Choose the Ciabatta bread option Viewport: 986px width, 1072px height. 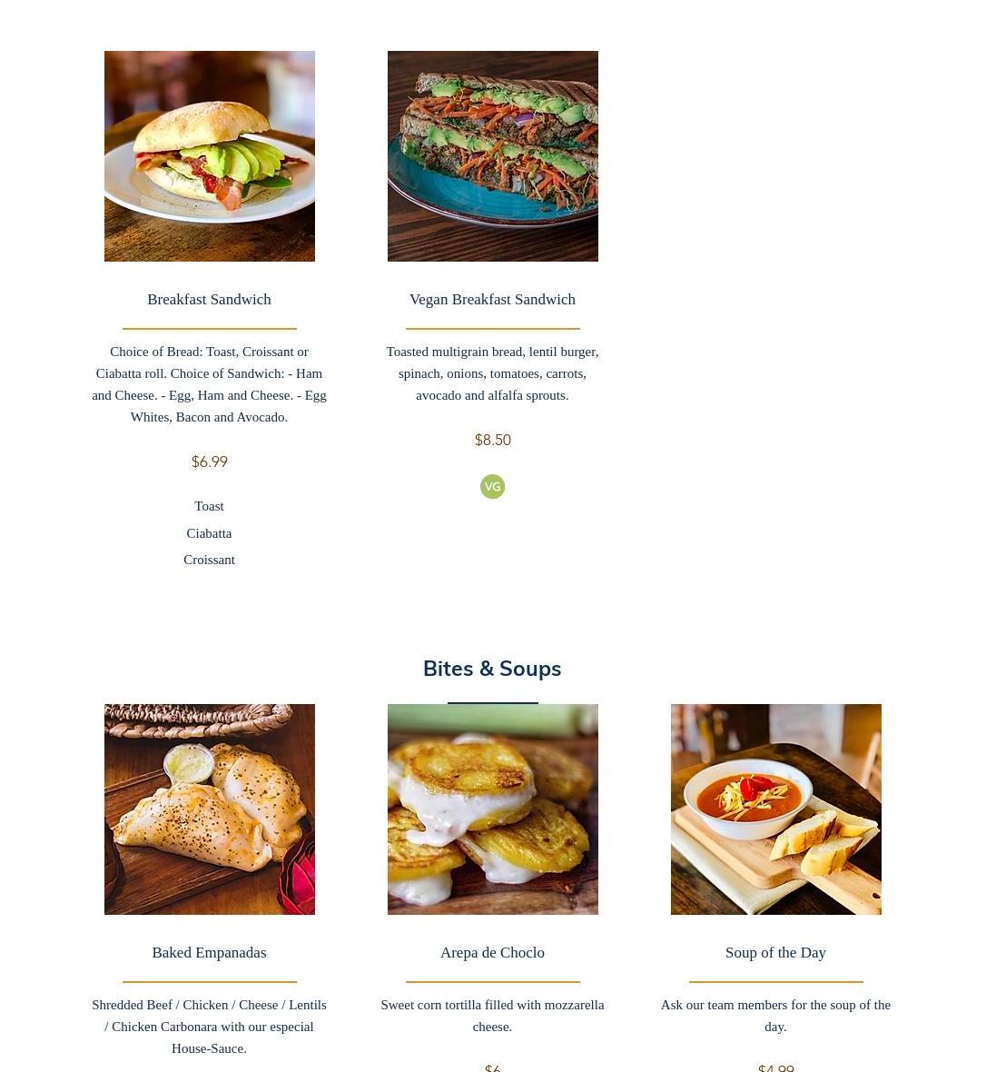click(209, 533)
